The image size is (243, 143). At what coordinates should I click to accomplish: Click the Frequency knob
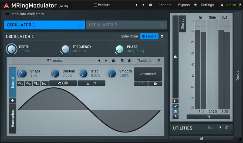[x=65, y=49]
